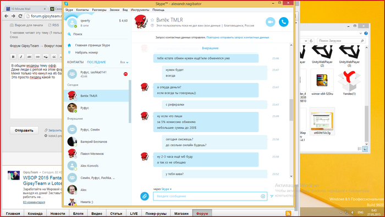The image size is (385, 217).
Task: Switch Explorer to large icons view button
Action: [x=365, y=149]
